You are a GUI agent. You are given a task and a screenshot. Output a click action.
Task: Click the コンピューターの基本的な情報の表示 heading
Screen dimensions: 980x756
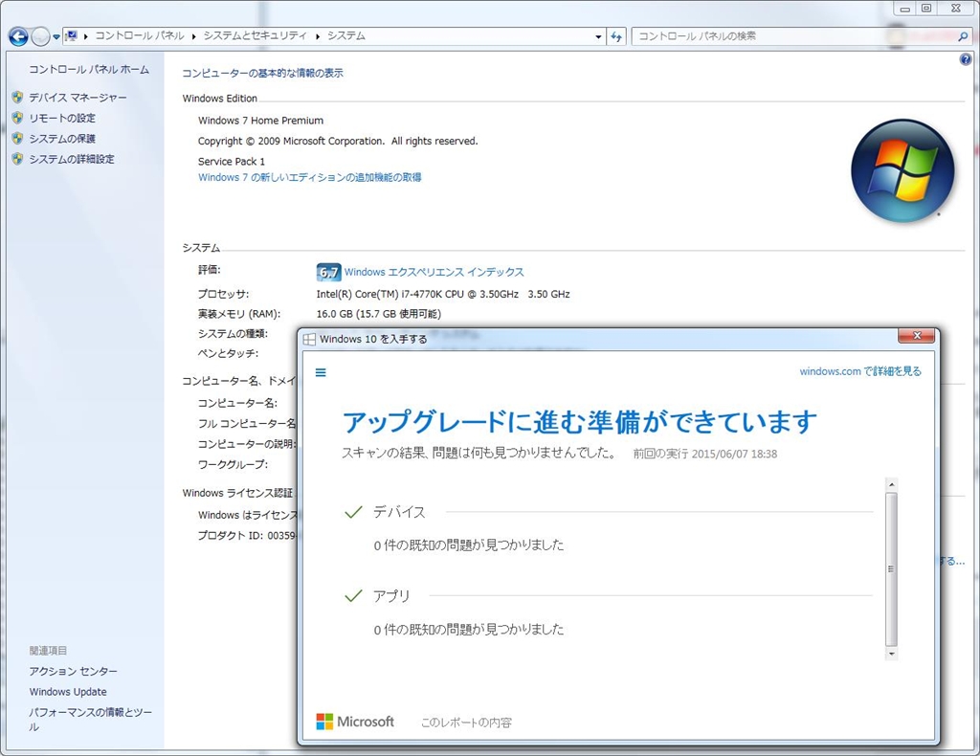pyautogui.click(x=262, y=73)
